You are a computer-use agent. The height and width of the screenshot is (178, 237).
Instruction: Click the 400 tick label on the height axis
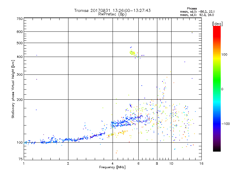[20, 57]
